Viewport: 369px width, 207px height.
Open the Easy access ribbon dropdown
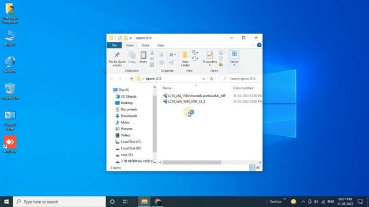(195, 59)
